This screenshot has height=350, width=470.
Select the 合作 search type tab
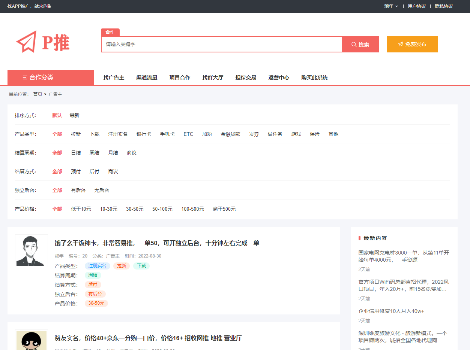click(110, 32)
